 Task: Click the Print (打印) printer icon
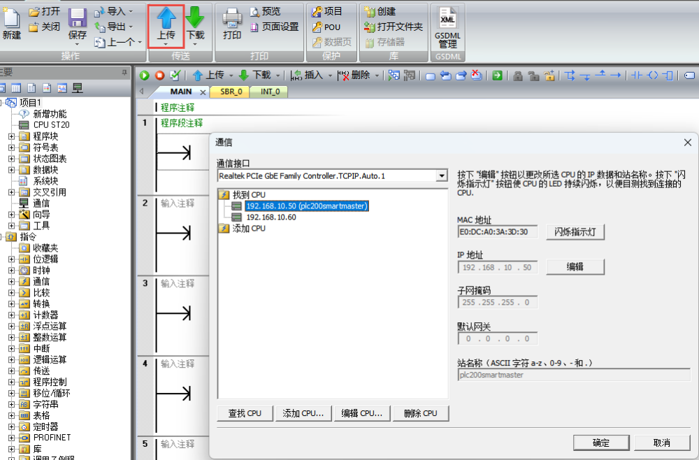coord(232,19)
